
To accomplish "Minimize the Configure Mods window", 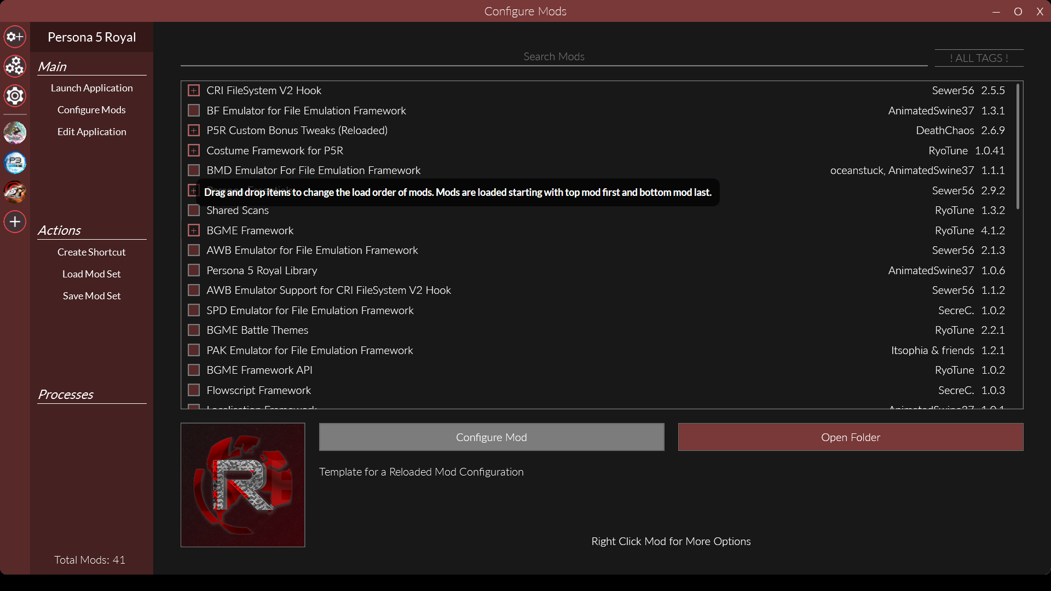I will coord(996,11).
